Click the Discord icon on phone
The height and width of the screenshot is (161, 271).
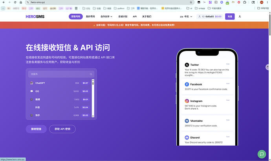(x=187, y=137)
